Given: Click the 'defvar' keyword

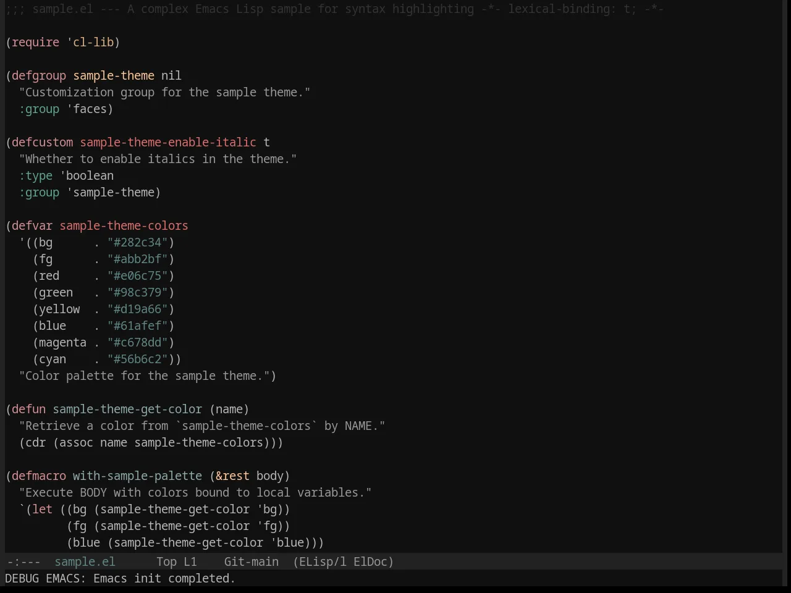Looking at the screenshot, I should click(x=32, y=225).
